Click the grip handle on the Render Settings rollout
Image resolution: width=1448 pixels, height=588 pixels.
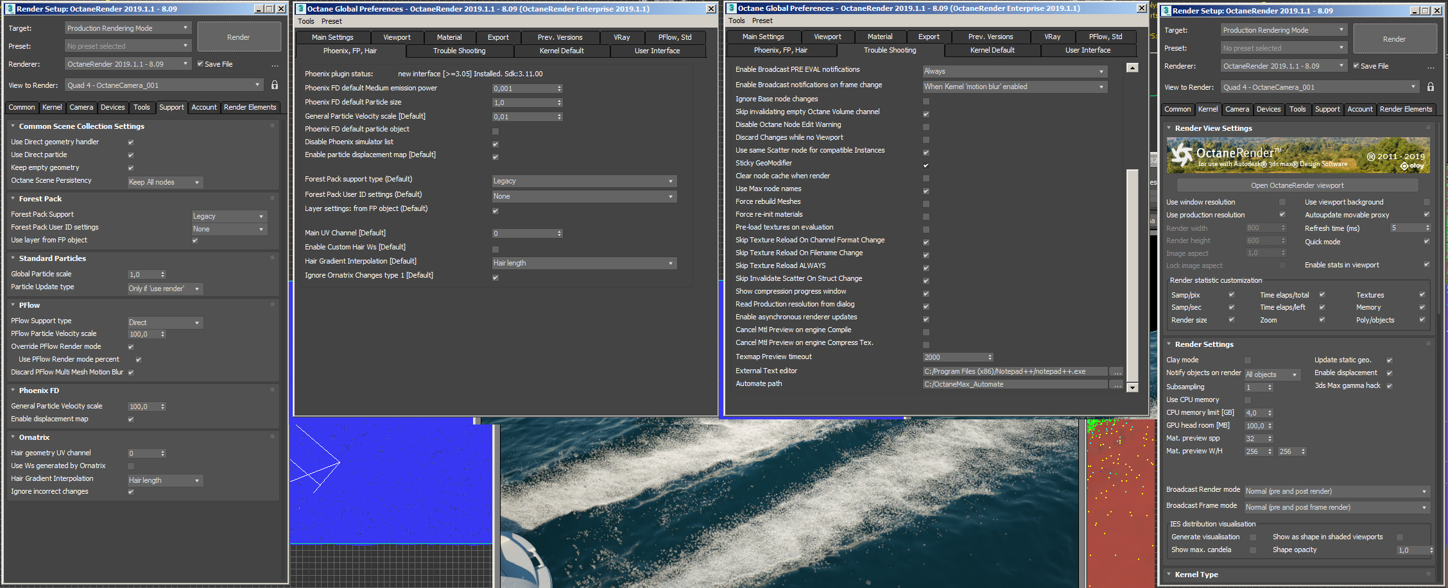point(1428,344)
